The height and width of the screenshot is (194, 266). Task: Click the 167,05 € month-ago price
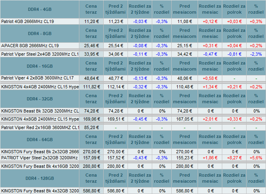(185, 119)
